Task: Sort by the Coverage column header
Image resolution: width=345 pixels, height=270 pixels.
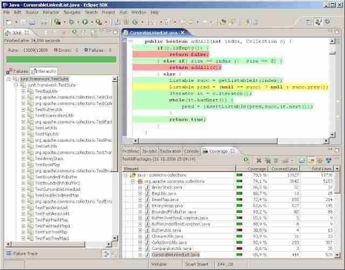Action: pos(252,169)
